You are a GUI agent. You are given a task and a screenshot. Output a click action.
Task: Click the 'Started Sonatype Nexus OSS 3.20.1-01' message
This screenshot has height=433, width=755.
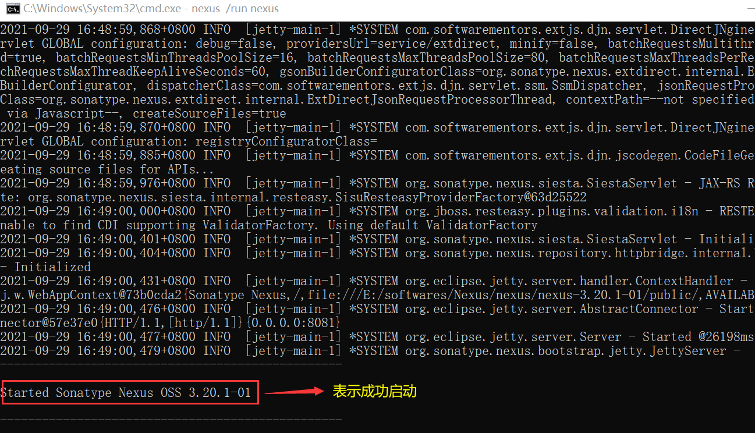(x=126, y=393)
